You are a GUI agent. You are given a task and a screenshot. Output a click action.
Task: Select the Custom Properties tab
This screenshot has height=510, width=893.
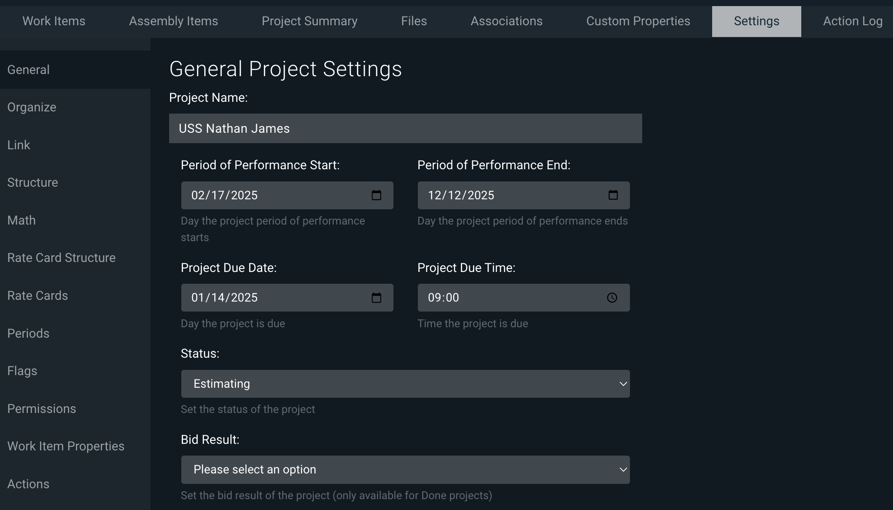pyautogui.click(x=638, y=21)
